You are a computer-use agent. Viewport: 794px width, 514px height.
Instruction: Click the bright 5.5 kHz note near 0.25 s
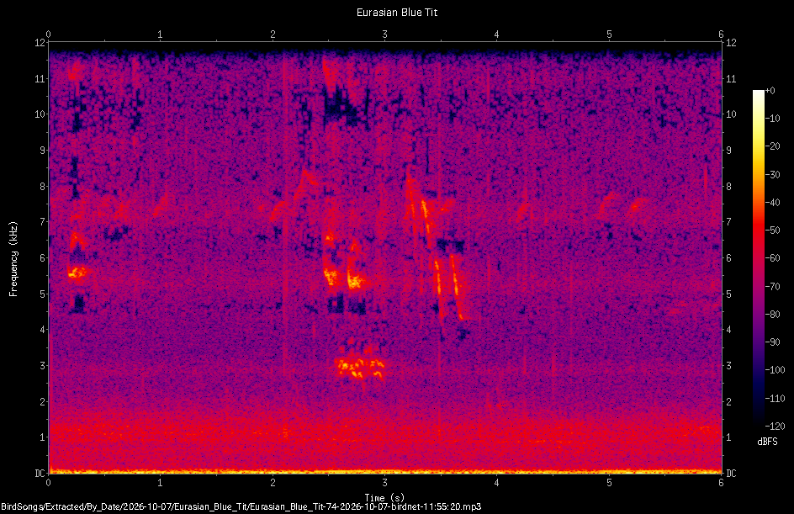click(77, 273)
